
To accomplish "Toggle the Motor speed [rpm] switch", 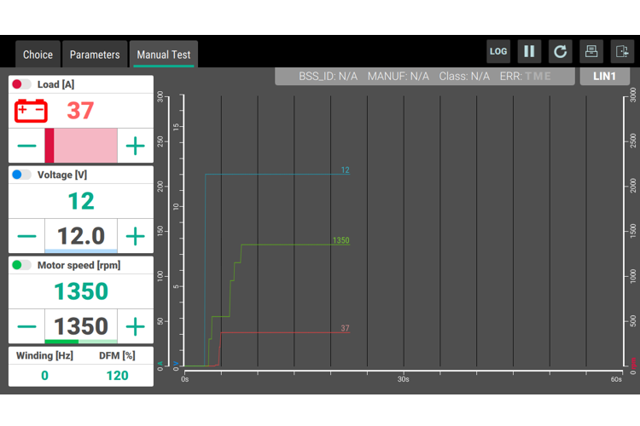I will pos(22,265).
